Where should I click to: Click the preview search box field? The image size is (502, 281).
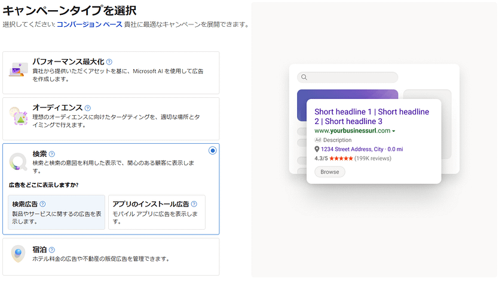click(348, 77)
